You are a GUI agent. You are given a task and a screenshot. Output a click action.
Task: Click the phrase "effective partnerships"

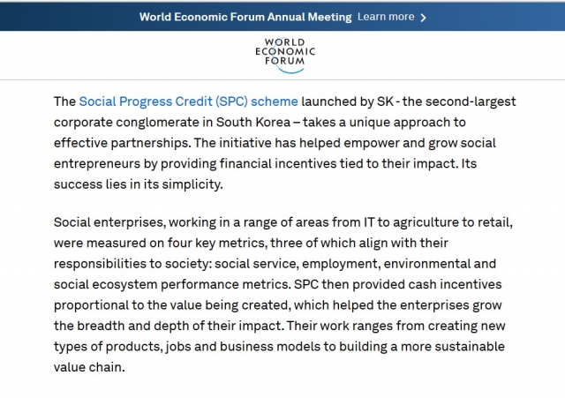pyautogui.click(x=122, y=143)
